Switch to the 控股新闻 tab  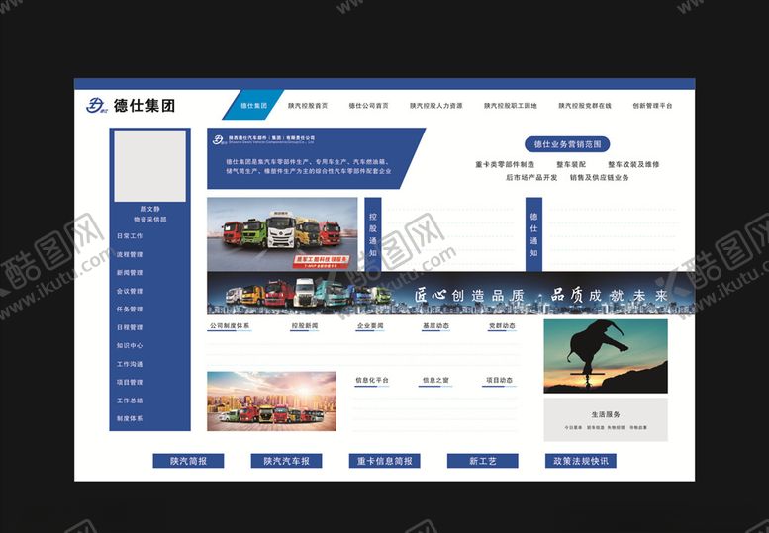click(x=305, y=326)
